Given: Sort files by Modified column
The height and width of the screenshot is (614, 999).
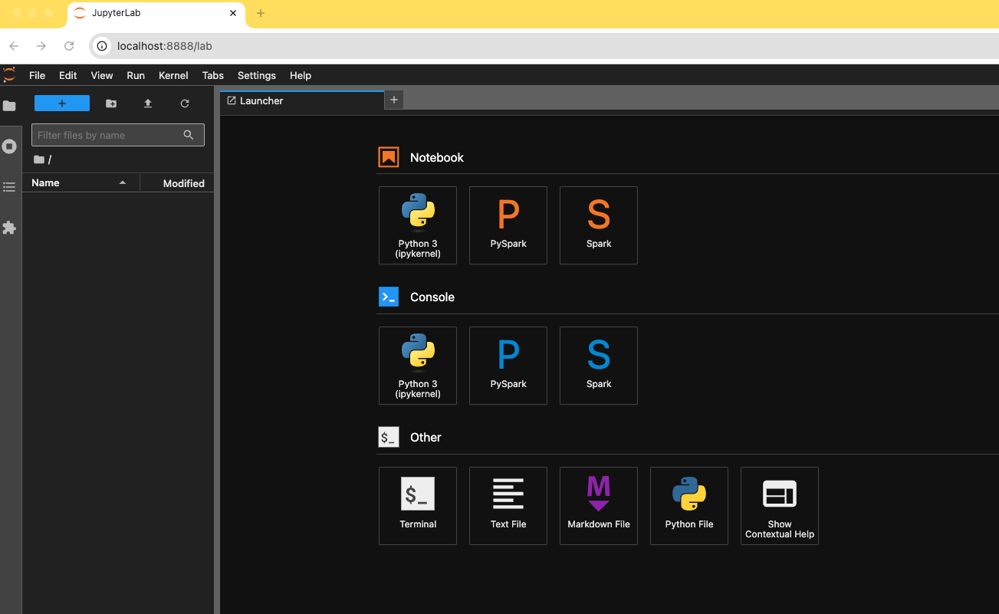Looking at the screenshot, I should coord(177,182).
